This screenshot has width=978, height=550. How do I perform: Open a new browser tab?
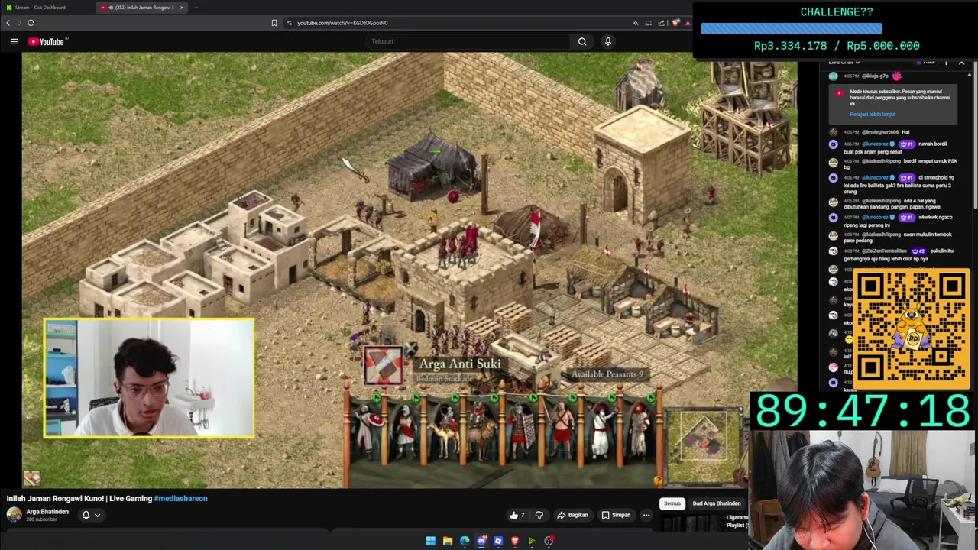pyautogui.click(x=196, y=8)
